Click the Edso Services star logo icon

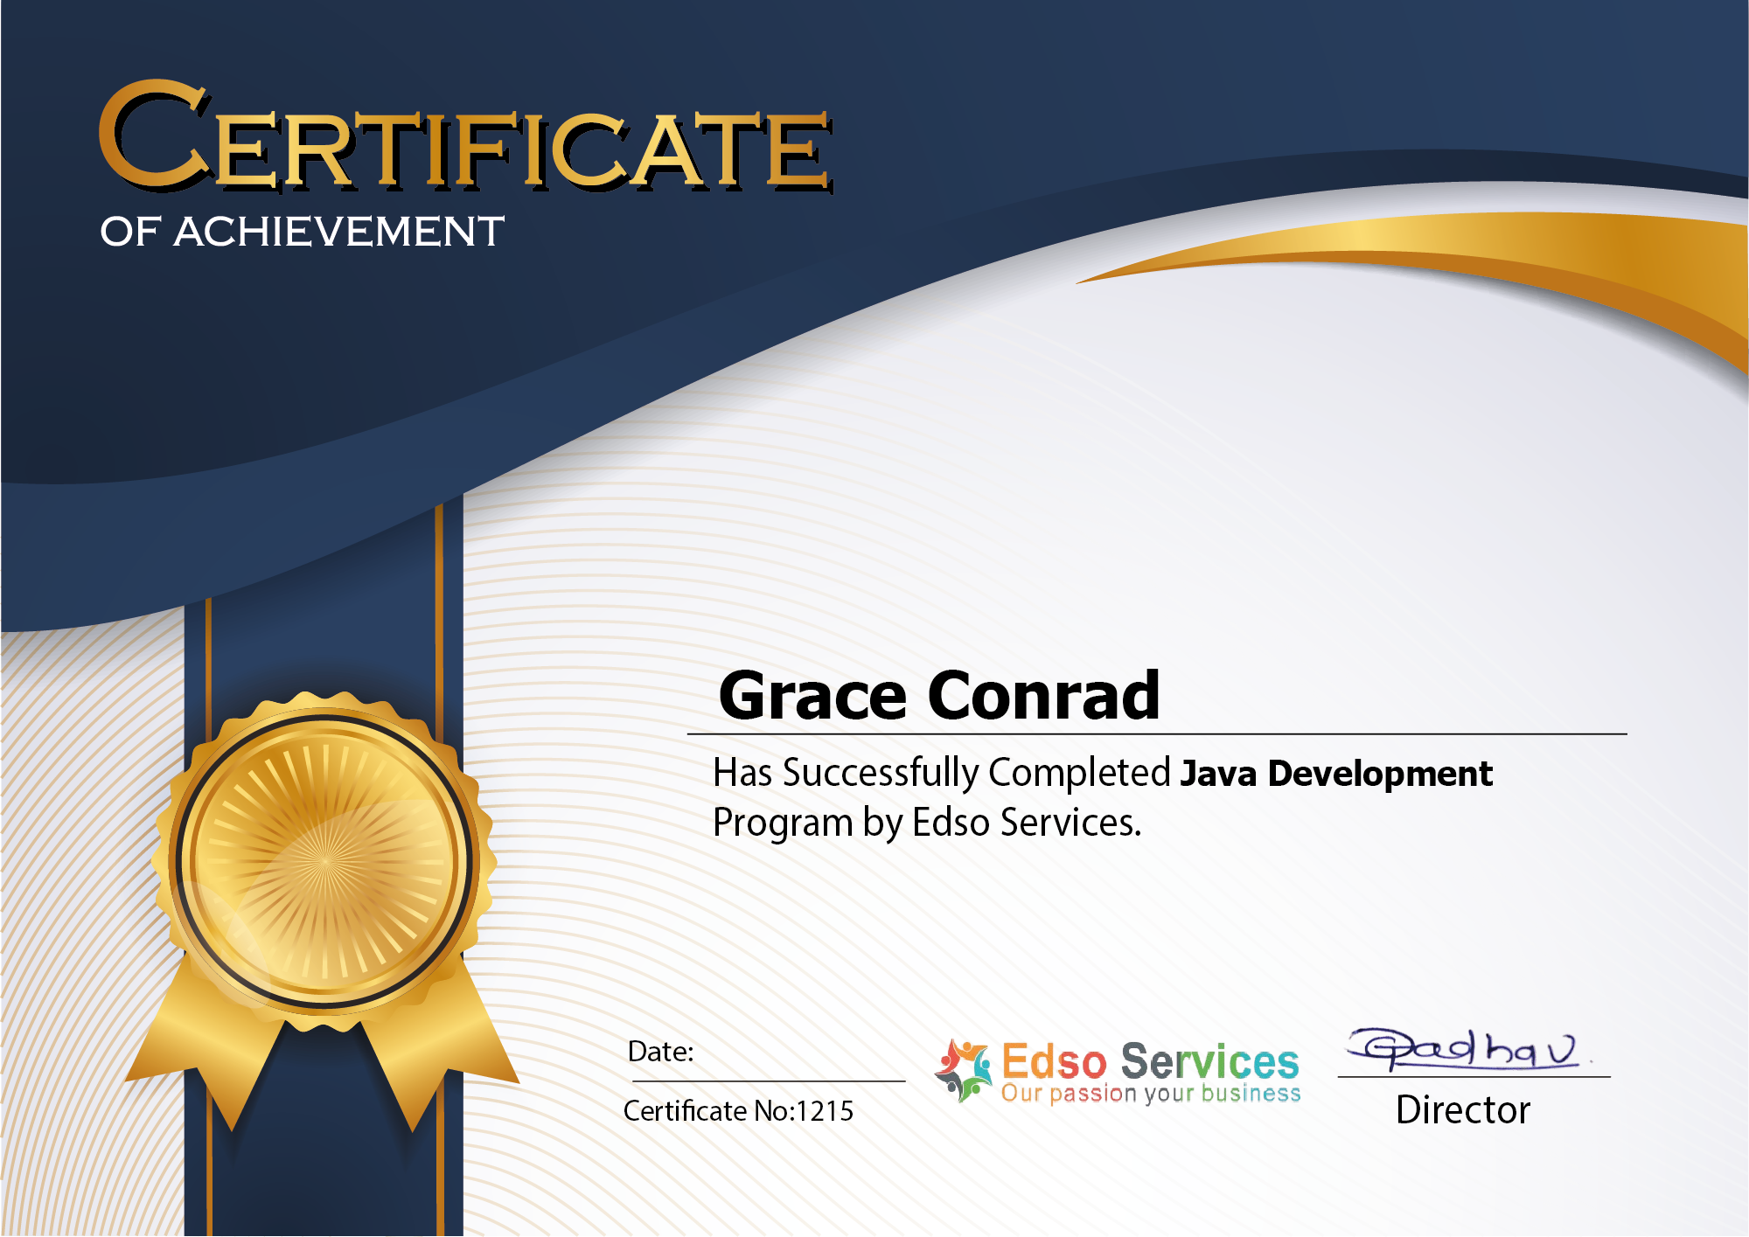point(964,1070)
